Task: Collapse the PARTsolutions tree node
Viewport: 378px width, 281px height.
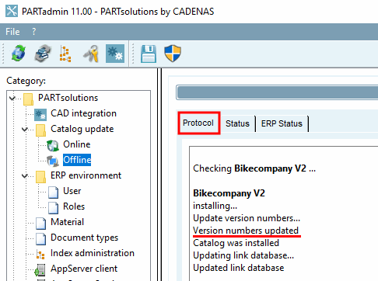Action: (x=12, y=98)
